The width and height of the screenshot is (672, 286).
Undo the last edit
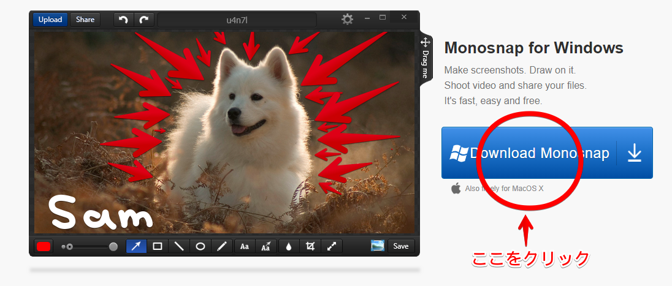(x=123, y=20)
